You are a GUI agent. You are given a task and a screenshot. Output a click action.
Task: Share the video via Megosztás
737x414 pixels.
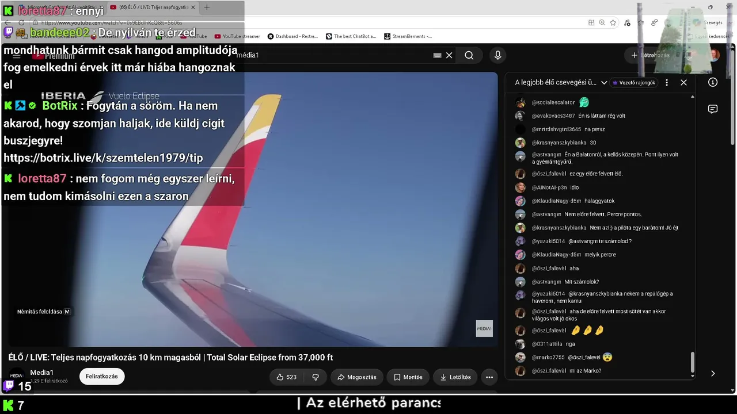pyautogui.click(x=357, y=377)
